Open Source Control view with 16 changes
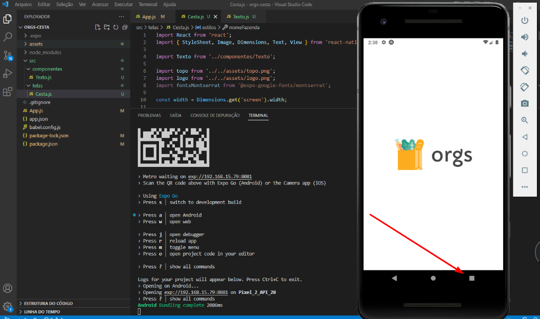540x319 pixels. click(8, 55)
